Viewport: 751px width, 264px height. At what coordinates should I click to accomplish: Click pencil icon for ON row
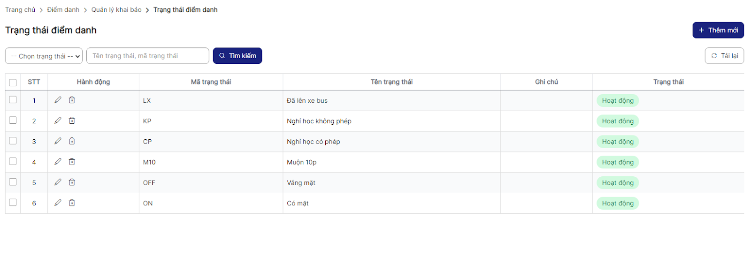click(58, 203)
